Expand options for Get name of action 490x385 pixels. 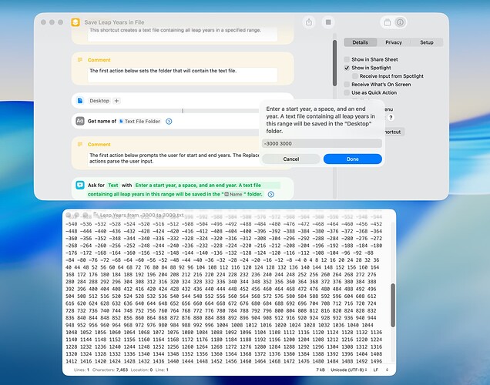tap(169, 122)
